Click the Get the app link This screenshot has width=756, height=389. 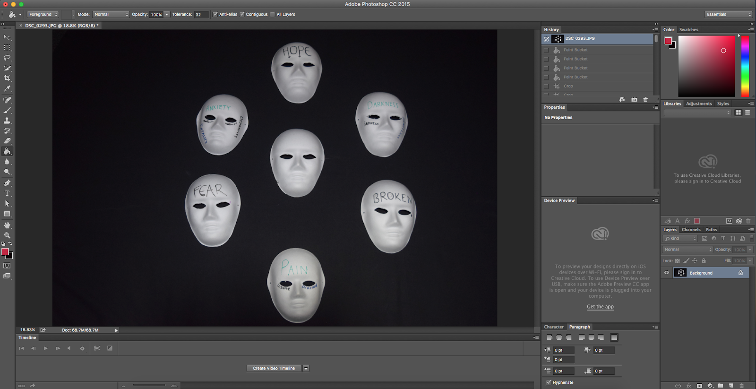pyautogui.click(x=600, y=307)
